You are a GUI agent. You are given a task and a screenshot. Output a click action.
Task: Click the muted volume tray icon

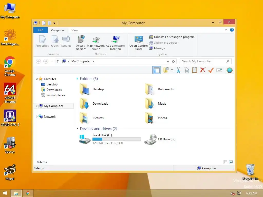point(232,193)
